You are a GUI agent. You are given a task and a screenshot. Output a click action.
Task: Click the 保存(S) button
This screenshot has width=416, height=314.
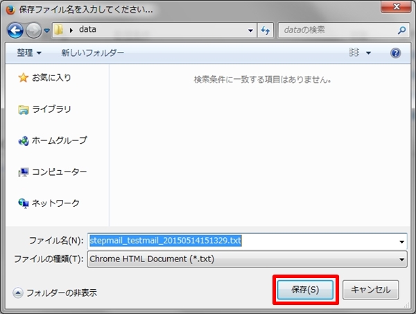[305, 290]
